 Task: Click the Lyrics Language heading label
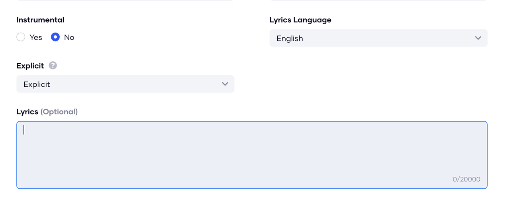tap(300, 20)
